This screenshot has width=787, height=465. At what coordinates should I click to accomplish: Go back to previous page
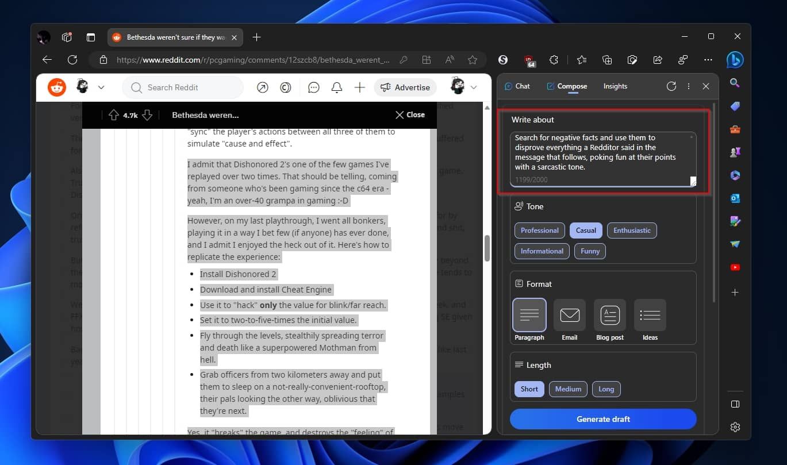tap(47, 60)
